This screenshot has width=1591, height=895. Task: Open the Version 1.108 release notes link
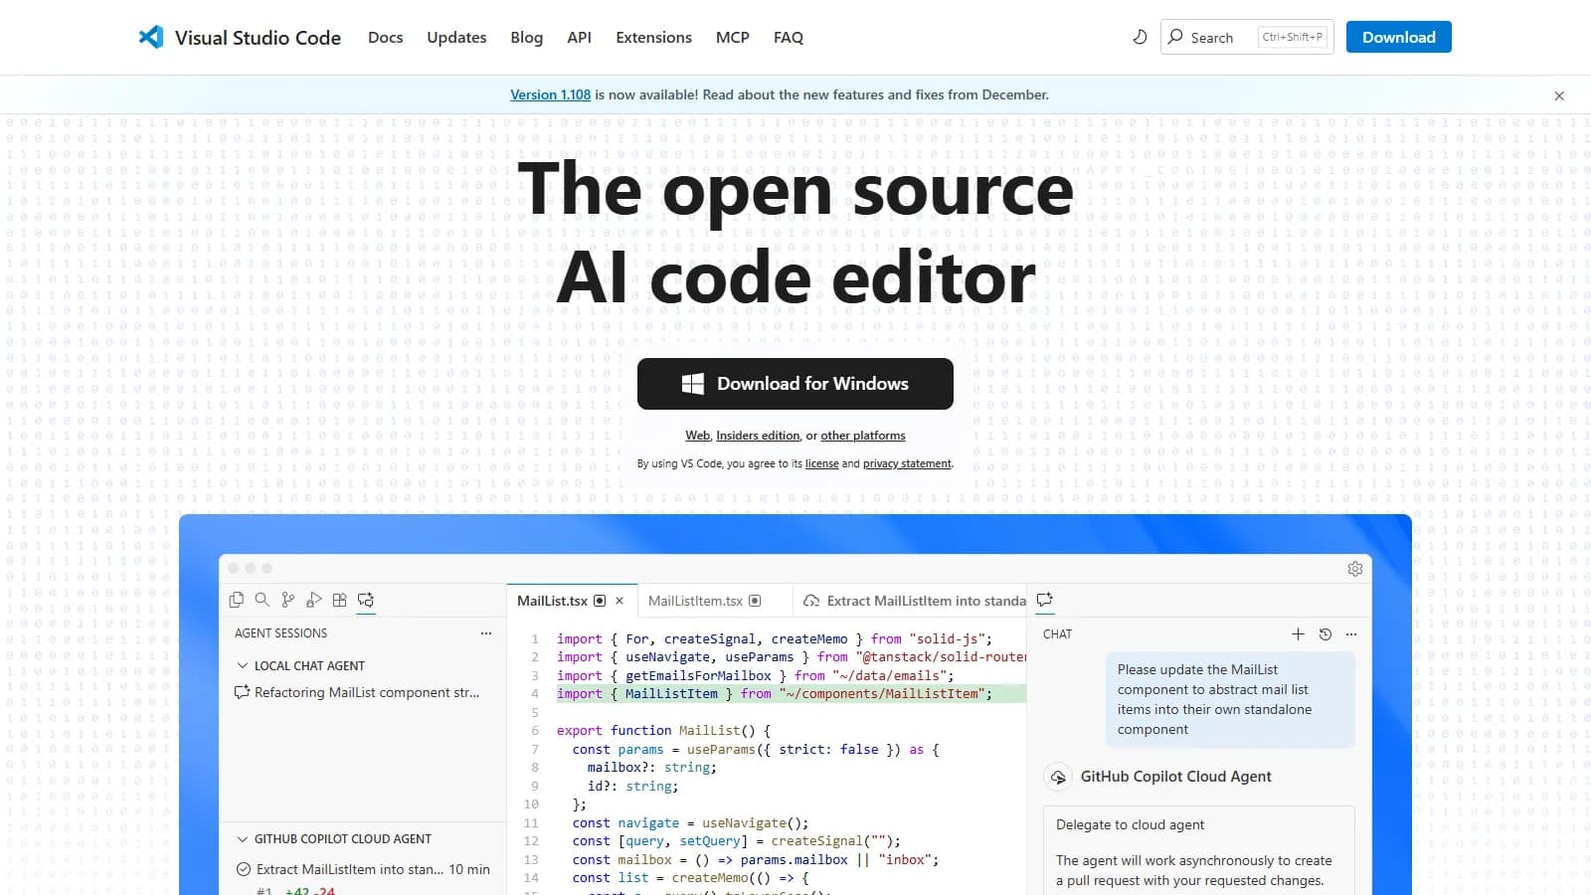click(551, 94)
